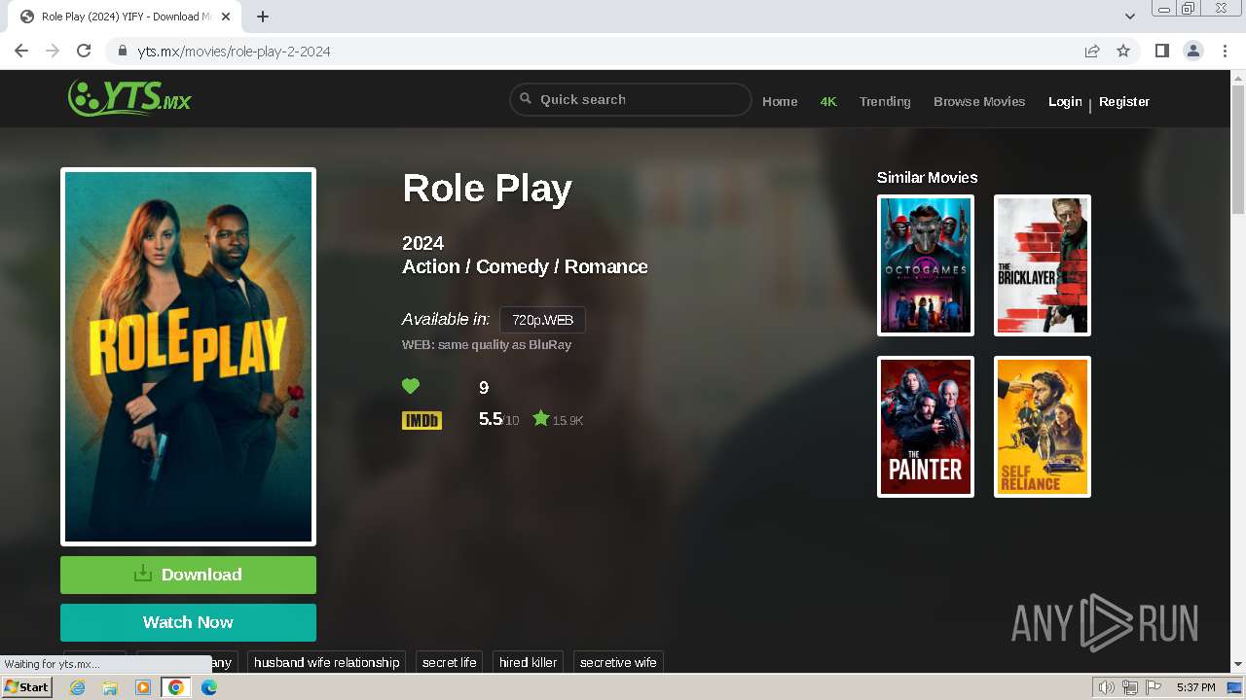Click the 5:37 PM taskbar clock
The height and width of the screenshot is (700, 1246).
(x=1195, y=687)
